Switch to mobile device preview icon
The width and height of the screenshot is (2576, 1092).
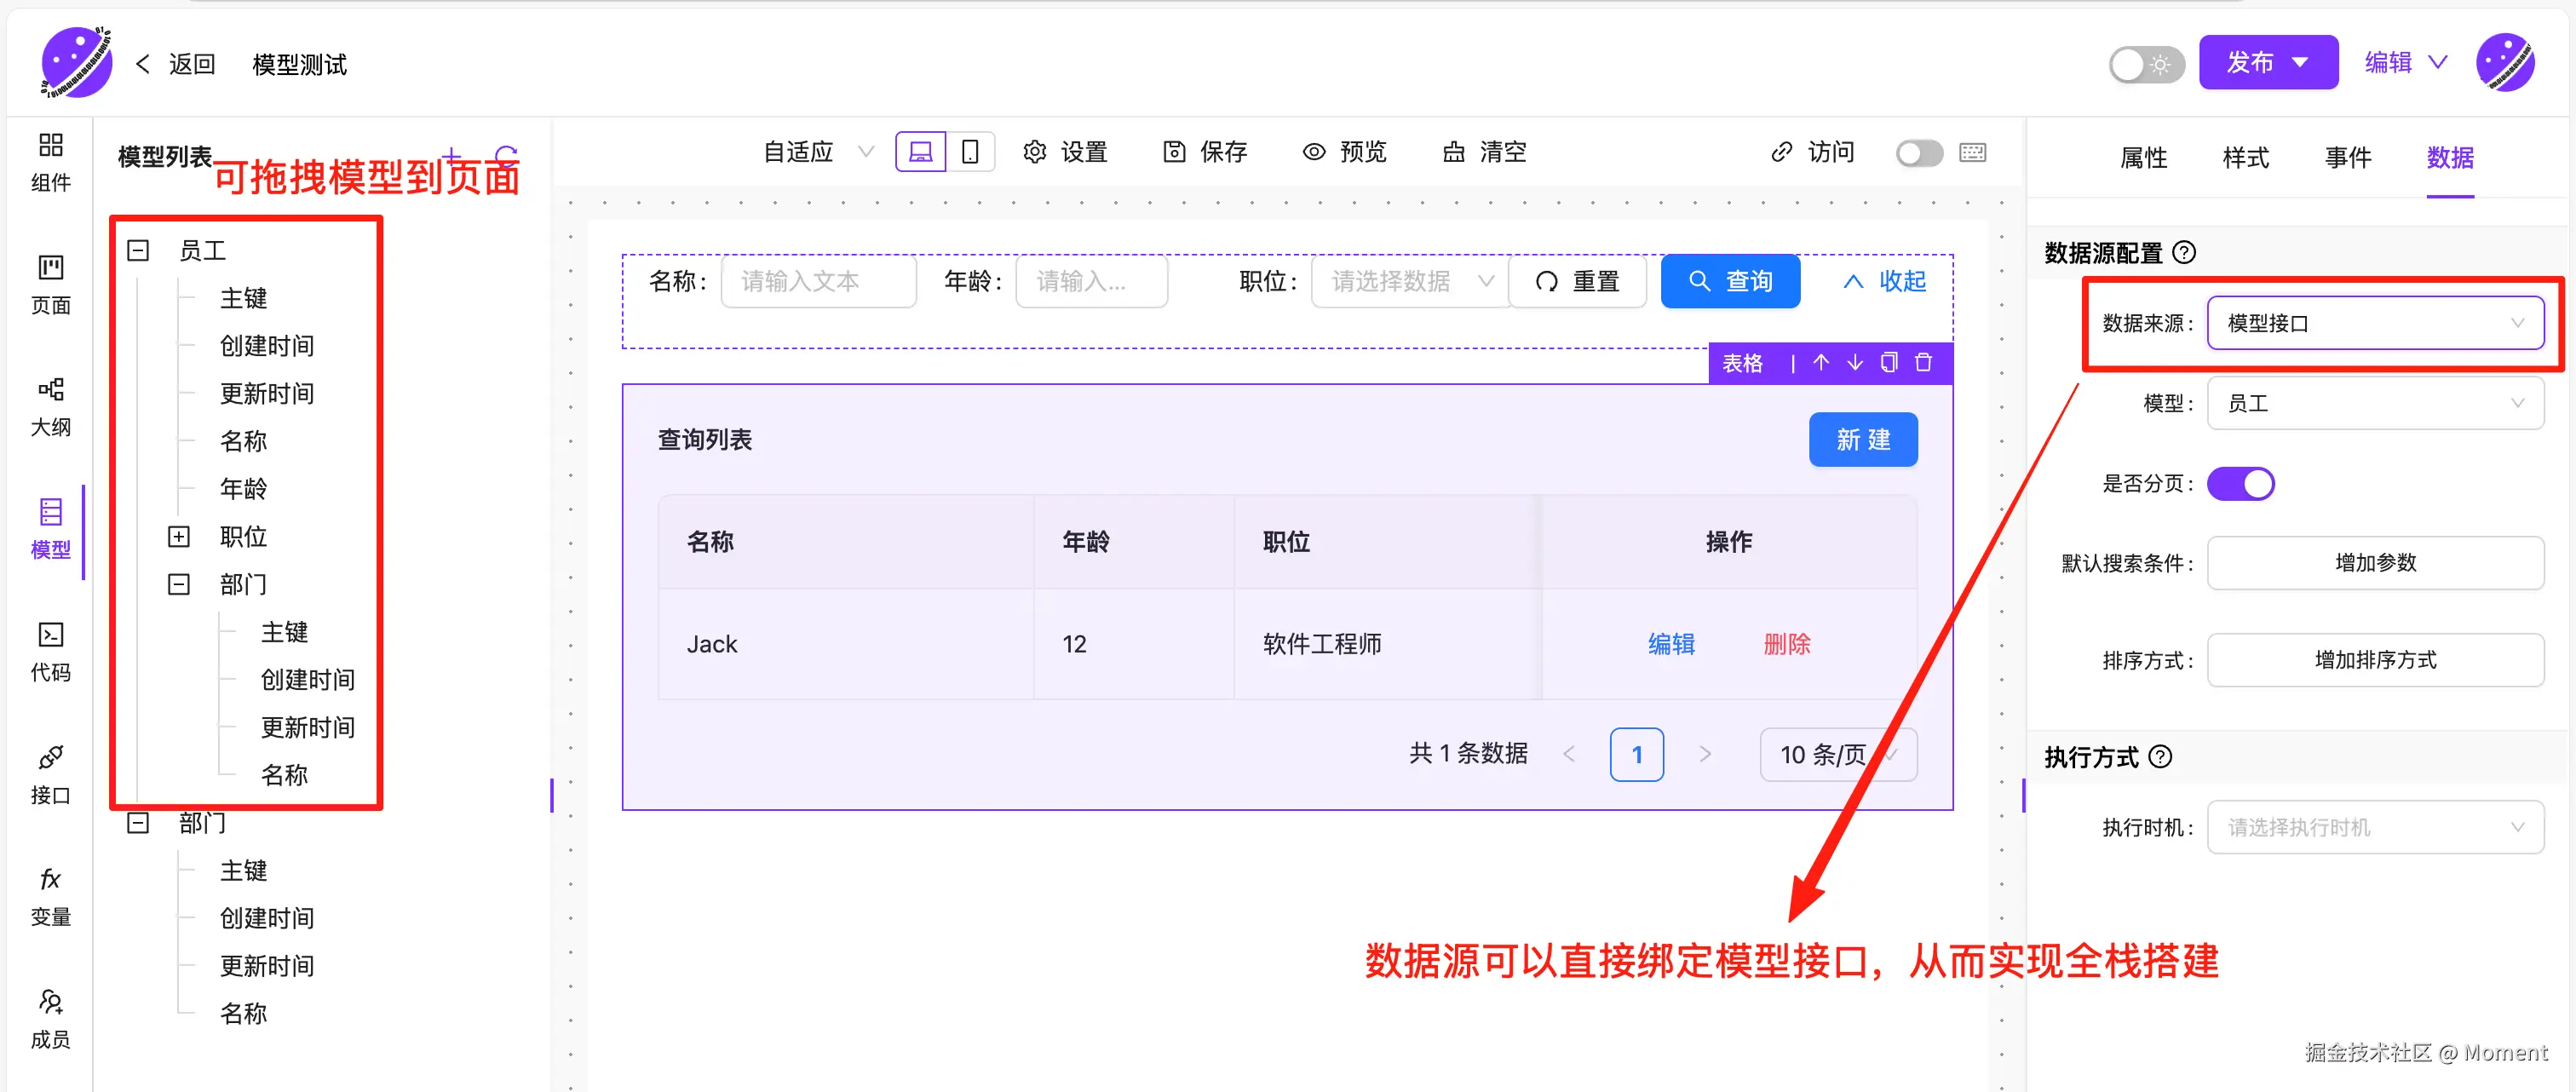969,152
